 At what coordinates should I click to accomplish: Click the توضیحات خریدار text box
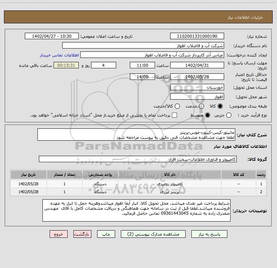[x=136, y=210]
